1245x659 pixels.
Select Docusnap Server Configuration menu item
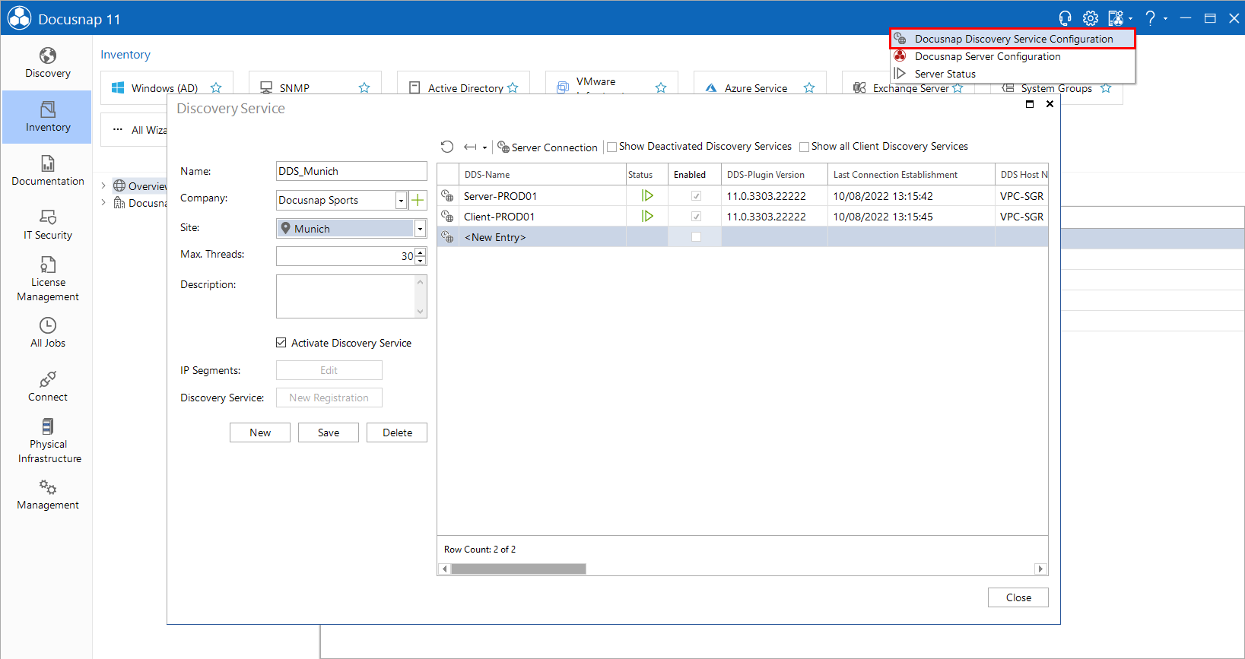[1013, 56]
